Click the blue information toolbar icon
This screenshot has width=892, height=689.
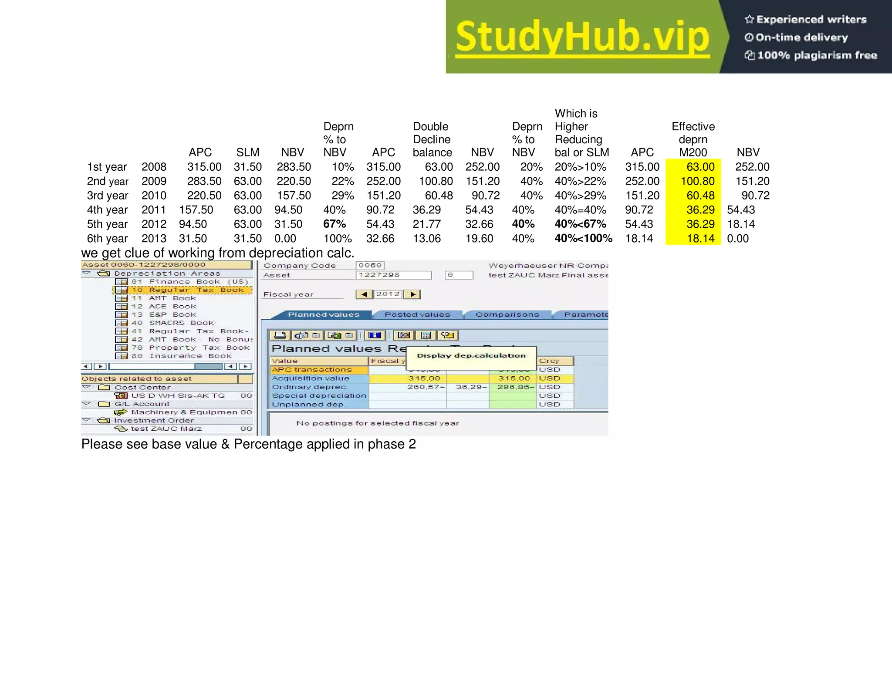(x=375, y=335)
